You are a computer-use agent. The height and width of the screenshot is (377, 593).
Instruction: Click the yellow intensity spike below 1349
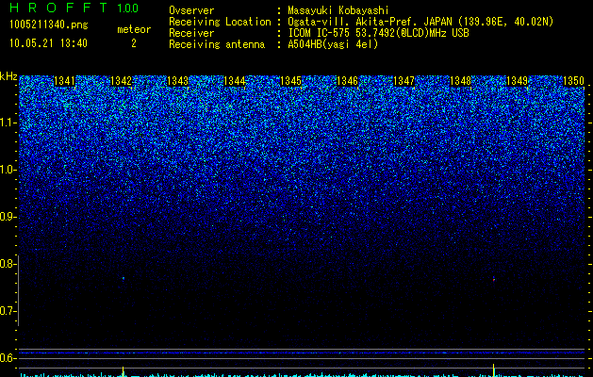[x=493, y=369]
